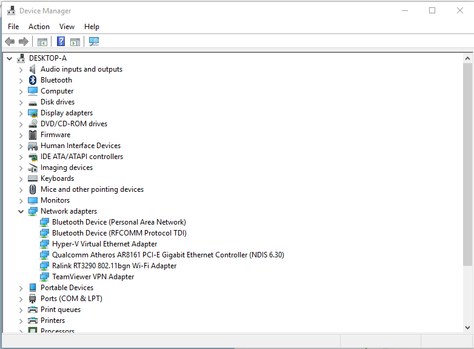Click the adapter icon beside Hyper-V Virtual Ethernet
This screenshot has width=474, height=349.
pyautogui.click(x=44, y=244)
